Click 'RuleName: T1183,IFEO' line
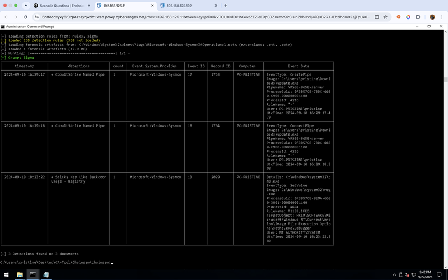Screen dimensions: 448x280 [x=288, y=211]
